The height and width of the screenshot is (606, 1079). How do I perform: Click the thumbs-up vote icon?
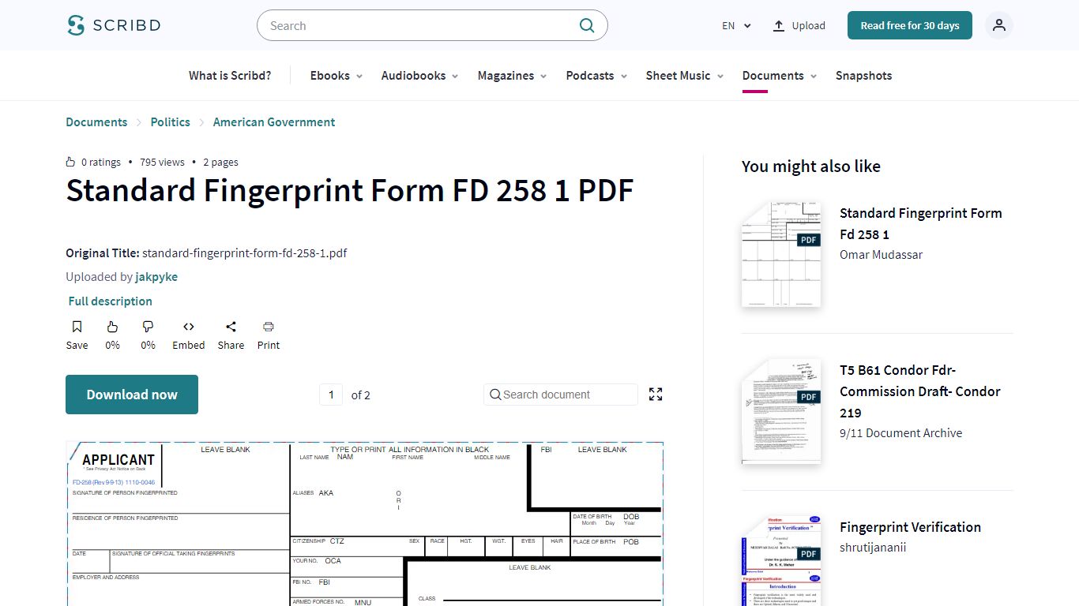112,327
